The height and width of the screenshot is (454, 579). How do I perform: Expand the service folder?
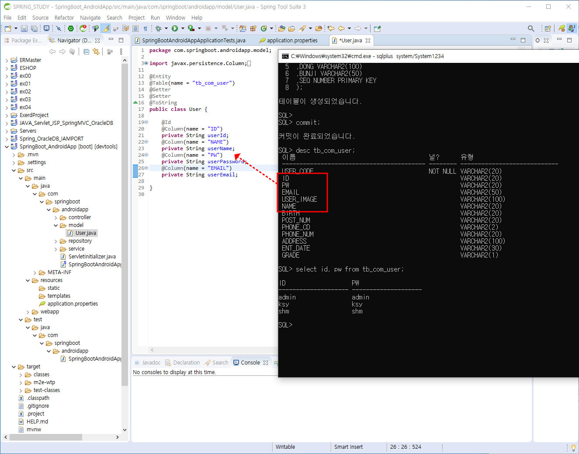tap(56, 249)
